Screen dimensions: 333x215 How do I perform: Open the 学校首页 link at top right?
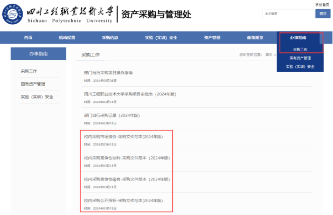coord(322,5)
